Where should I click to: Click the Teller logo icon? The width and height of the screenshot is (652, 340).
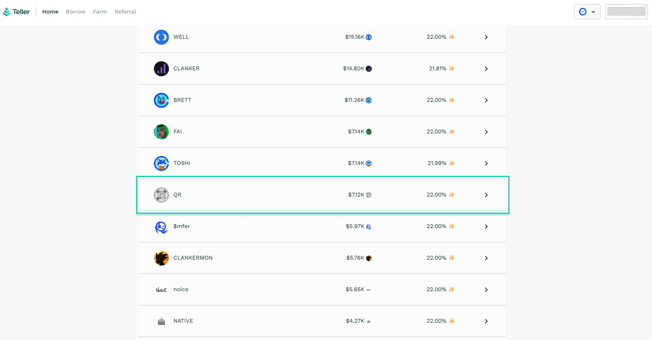(x=7, y=12)
